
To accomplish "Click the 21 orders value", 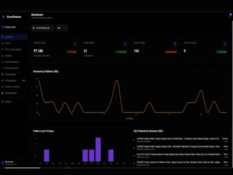I will (85, 51).
